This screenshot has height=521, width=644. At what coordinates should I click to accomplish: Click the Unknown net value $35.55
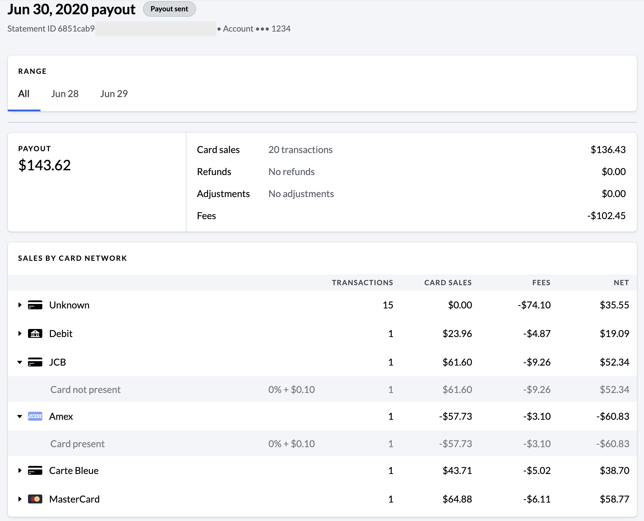click(x=614, y=305)
